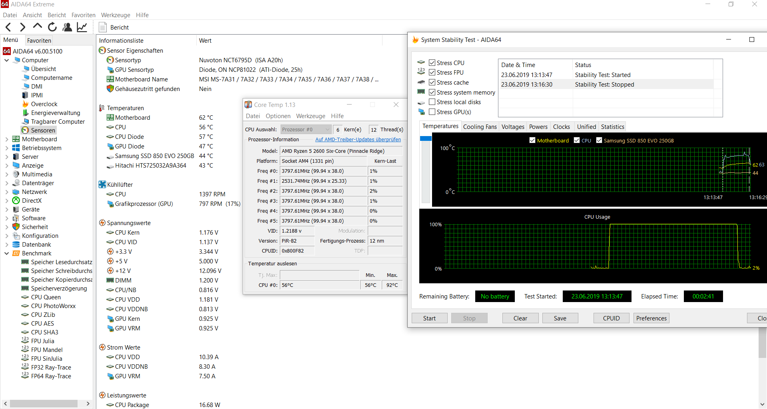Click the Netzwerk icon in tree
The height and width of the screenshot is (409, 767).
pos(16,192)
